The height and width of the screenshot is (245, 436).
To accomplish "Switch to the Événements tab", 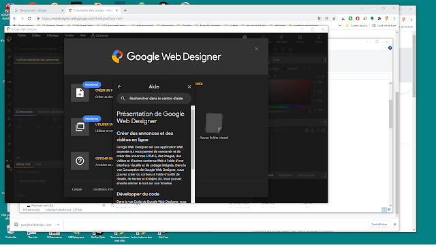I will click(25, 112).
